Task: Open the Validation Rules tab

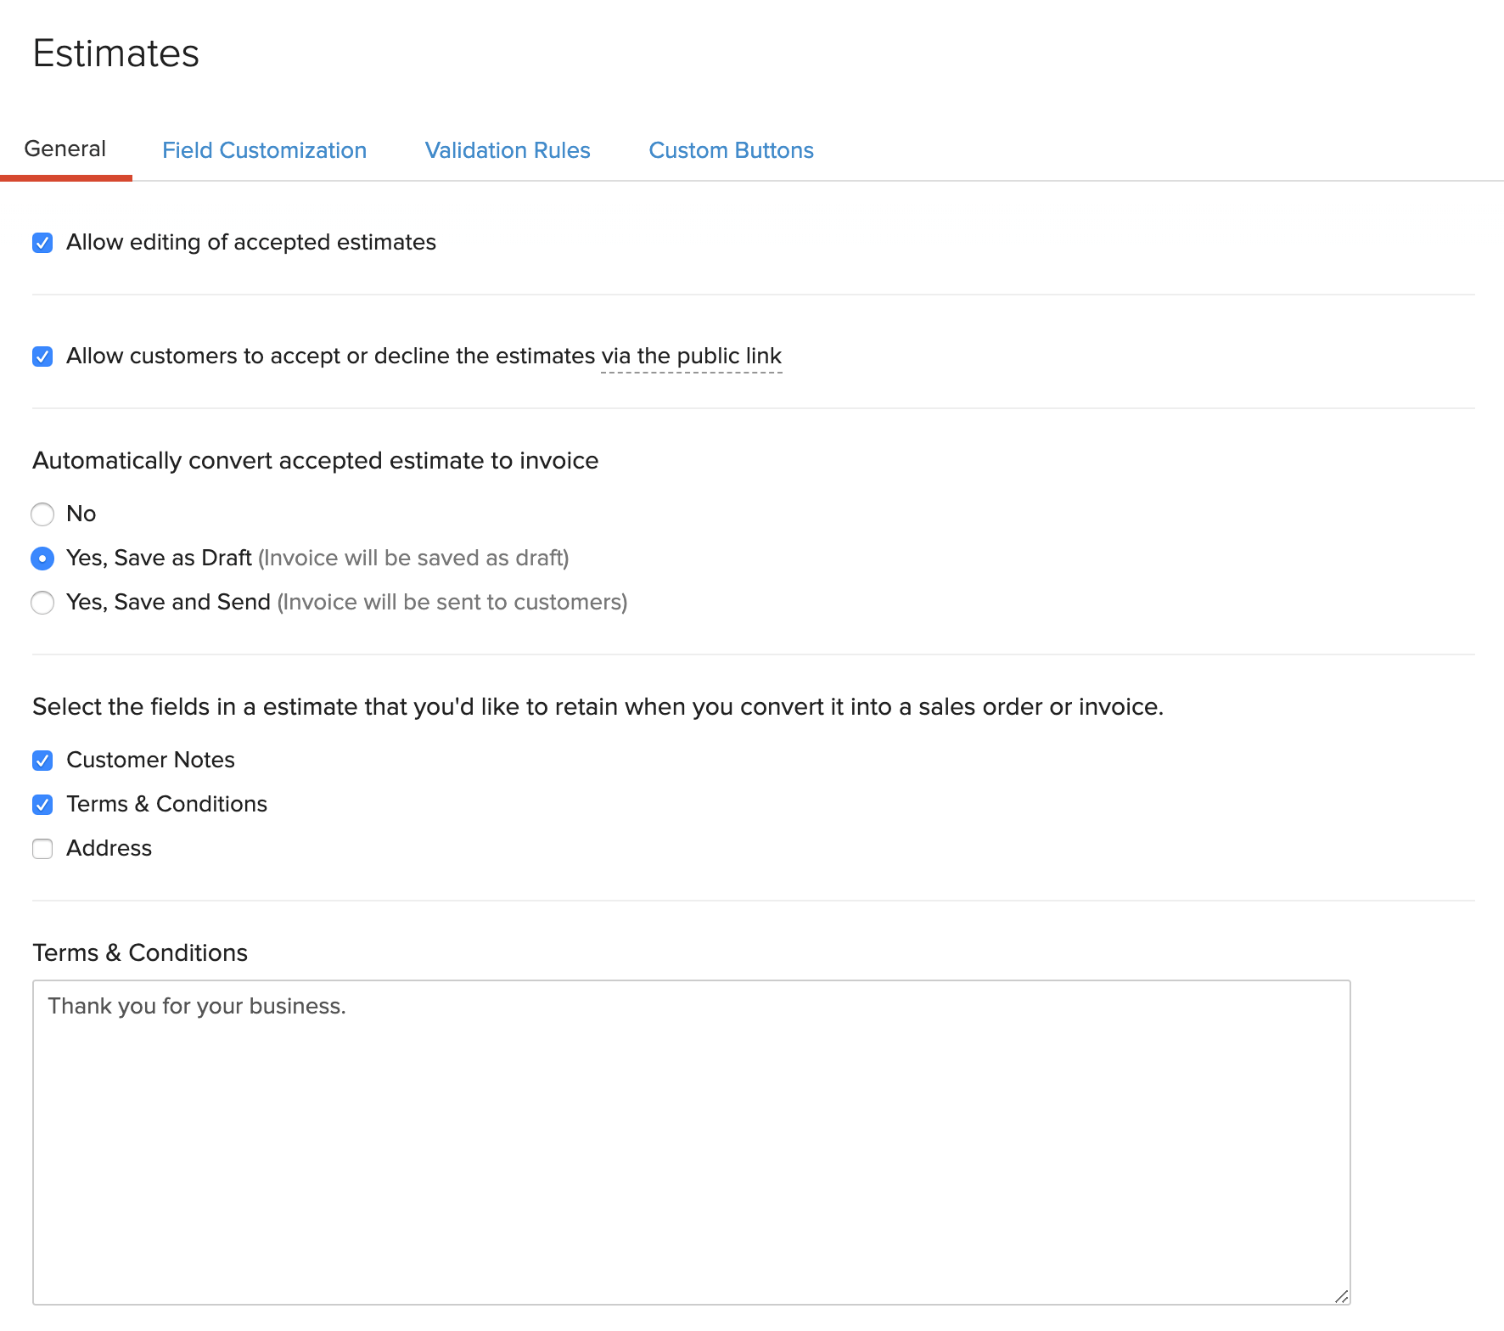Action: click(x=507, y=150)
